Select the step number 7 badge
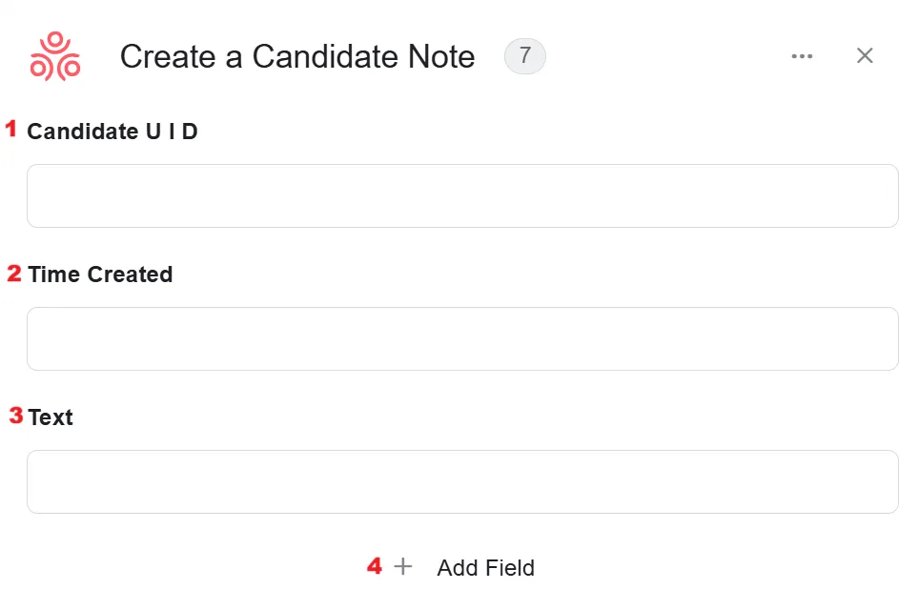Screen dimensions: 918x610 pos(524,56)
